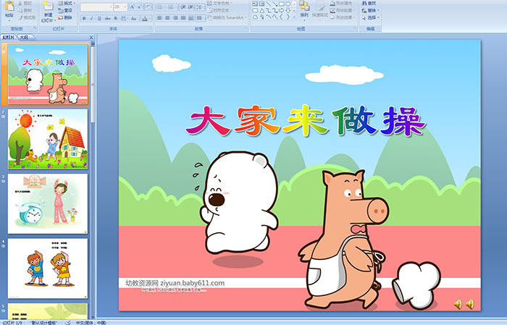Switch to the Outline (大纲) pane tab

pos(24,38)
